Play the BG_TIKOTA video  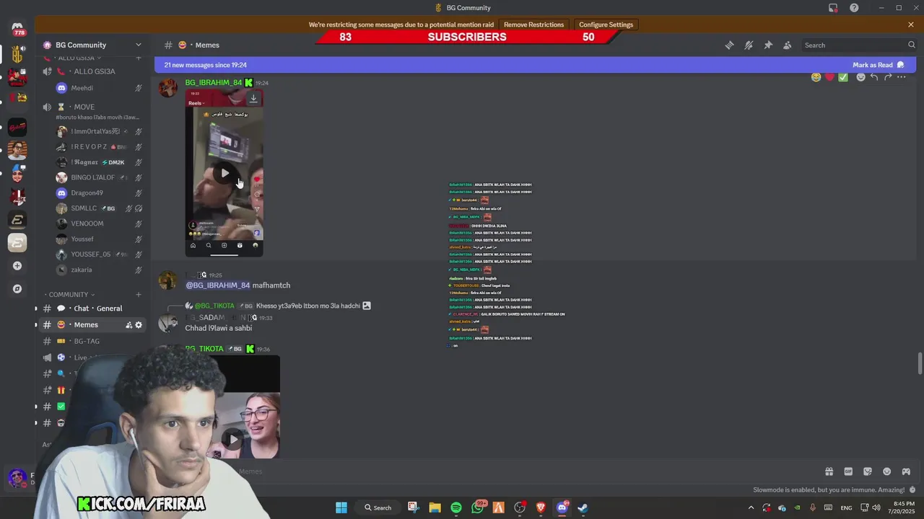[232, 438]
